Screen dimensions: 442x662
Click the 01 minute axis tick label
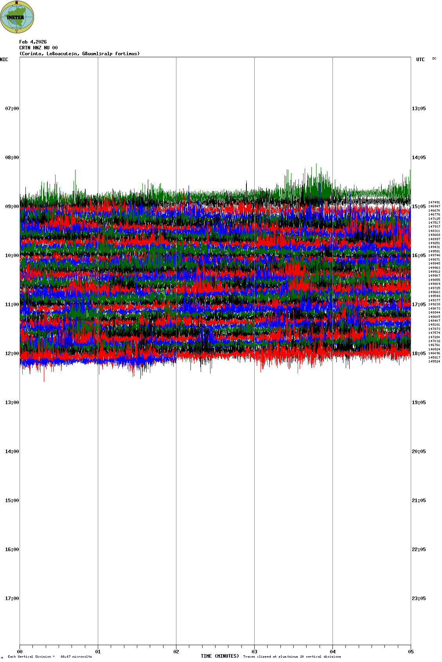tap(98, 652)
